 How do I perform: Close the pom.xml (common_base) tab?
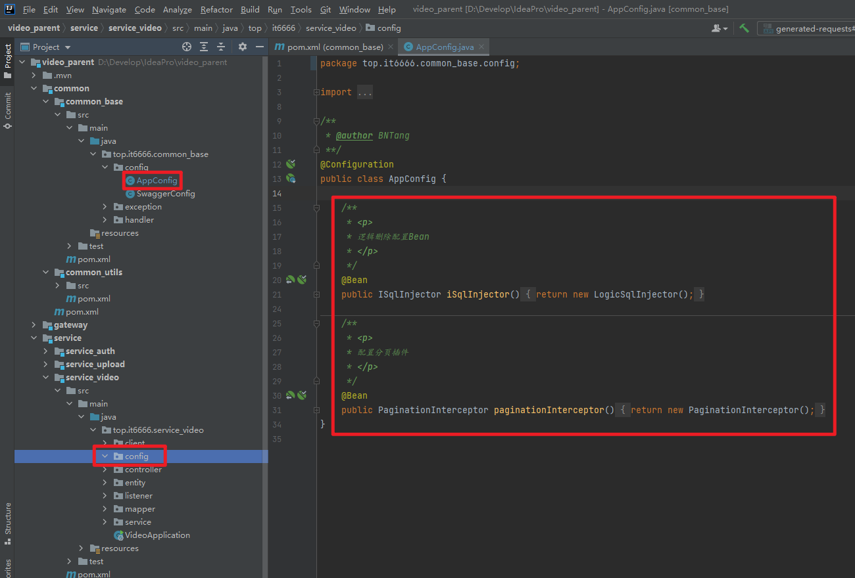tap(391, 47)
